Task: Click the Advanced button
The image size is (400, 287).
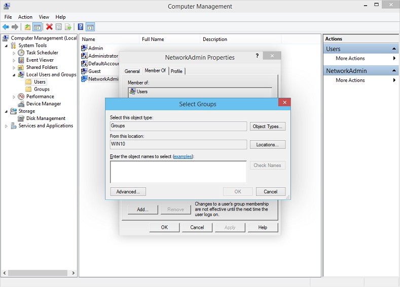Action: tap(128, 192)
